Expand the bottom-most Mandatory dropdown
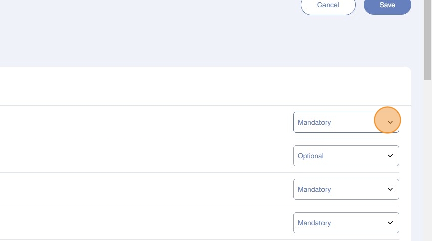The width and height of the screenshot is (432, 241). coord(346,223)
